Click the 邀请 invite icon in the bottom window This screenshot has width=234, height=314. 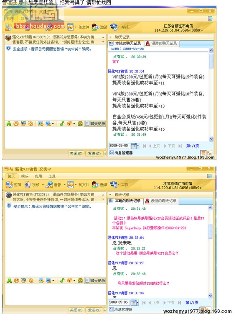(95, 185)
